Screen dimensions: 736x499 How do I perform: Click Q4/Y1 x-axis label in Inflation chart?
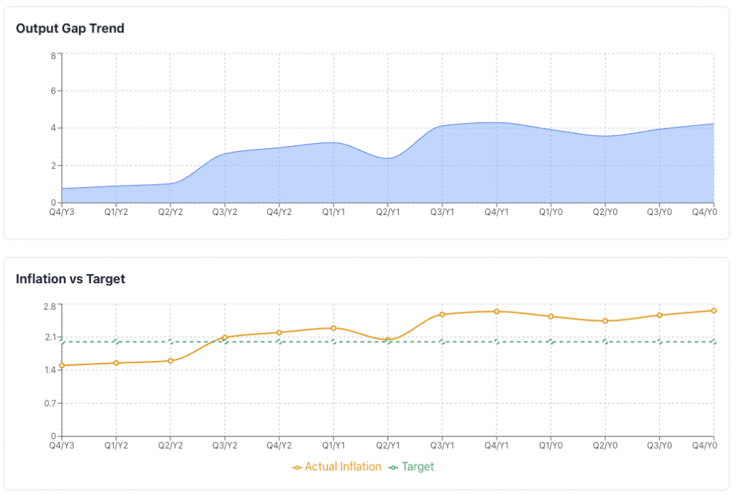point(497,446)
